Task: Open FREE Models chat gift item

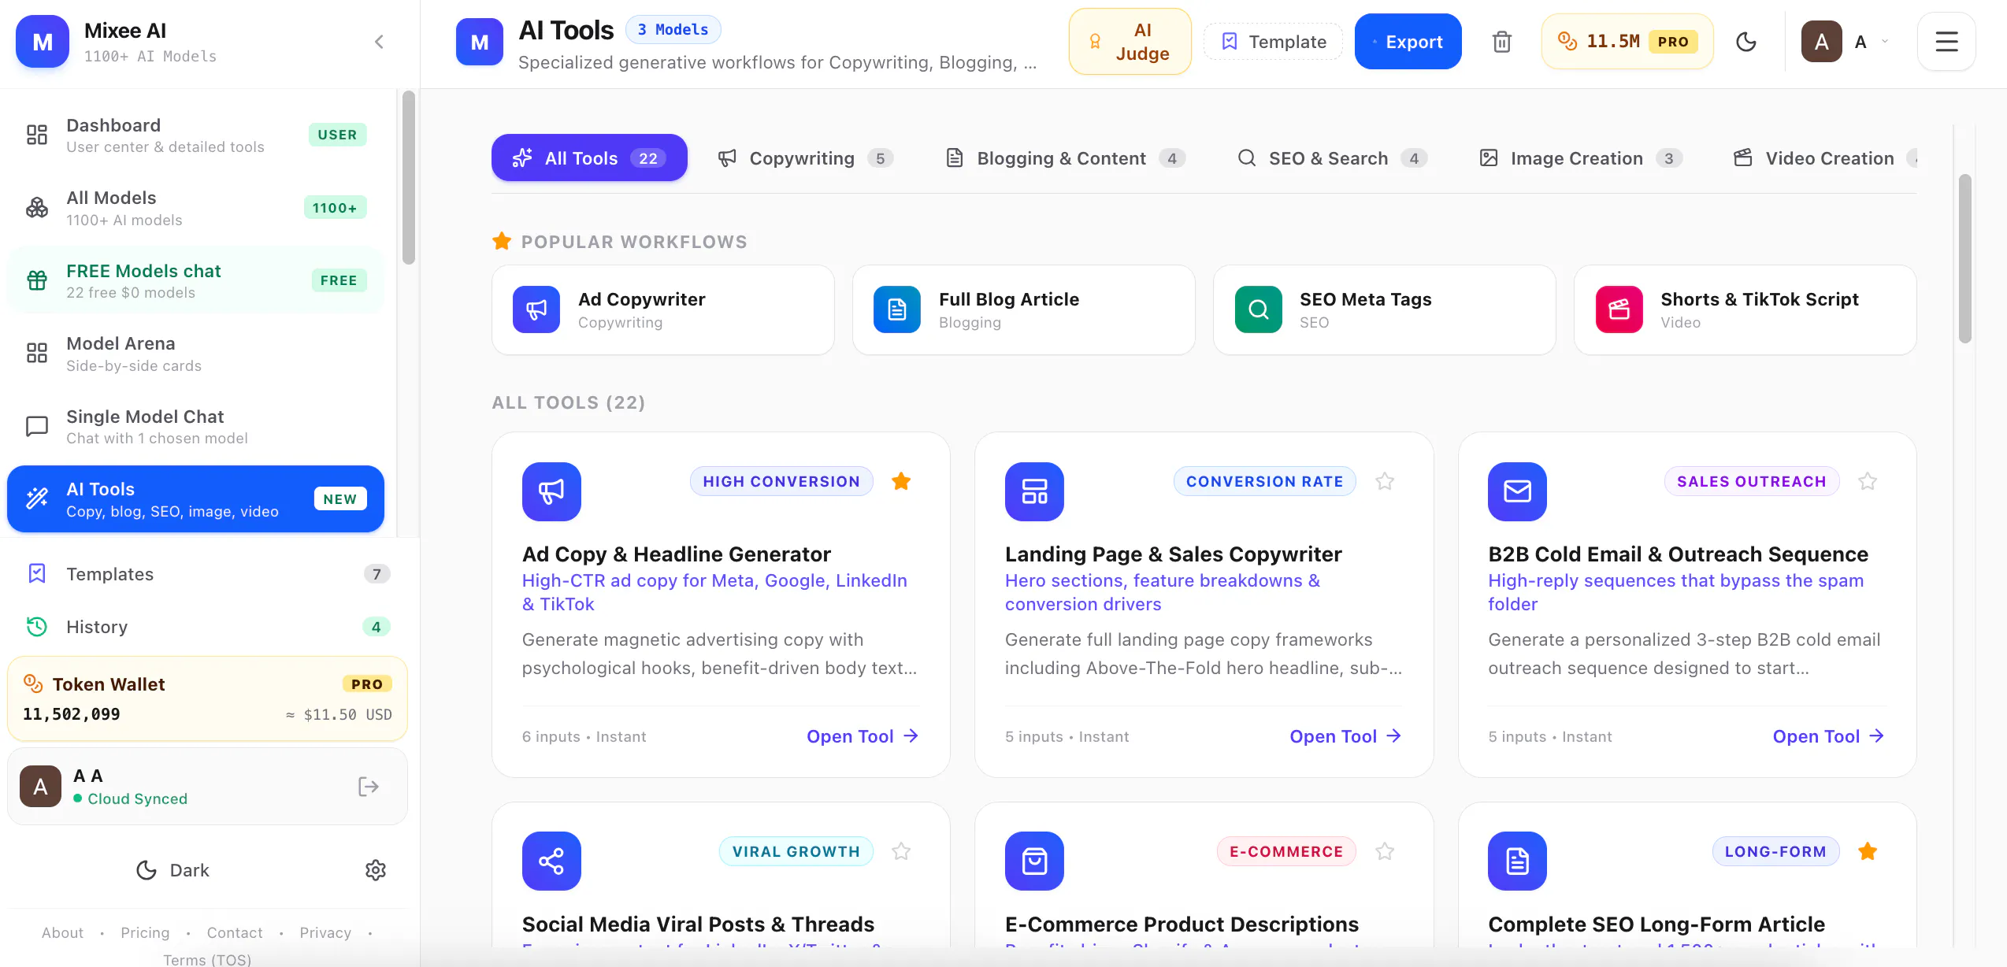Action: coord(195,281)
